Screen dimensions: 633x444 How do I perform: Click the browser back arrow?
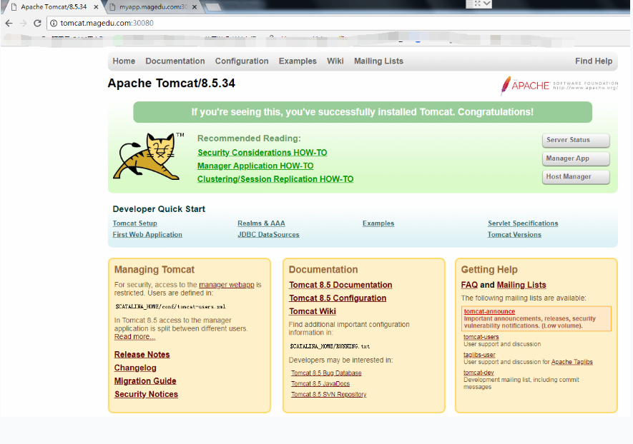(9, 23)
